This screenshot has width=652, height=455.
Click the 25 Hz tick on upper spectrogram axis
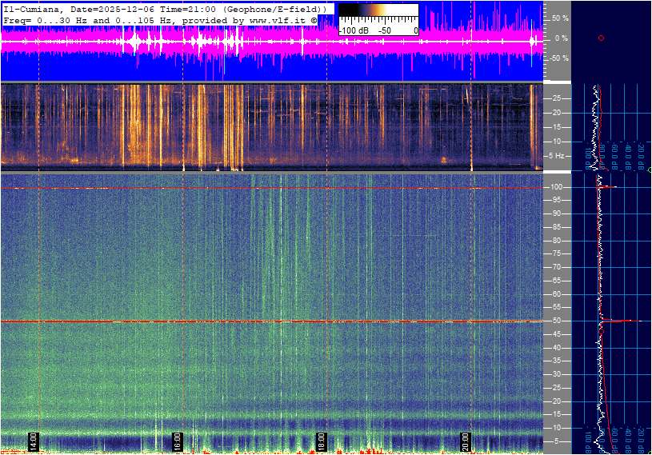coord(558,98)
